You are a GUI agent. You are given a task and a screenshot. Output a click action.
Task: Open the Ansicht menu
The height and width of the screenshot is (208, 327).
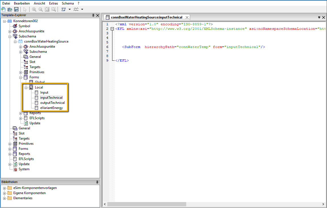click(39, 3)
